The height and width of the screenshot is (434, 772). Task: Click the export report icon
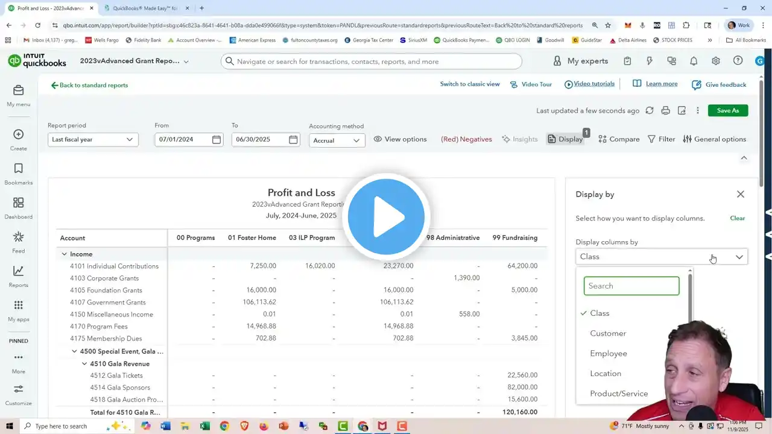682,110
